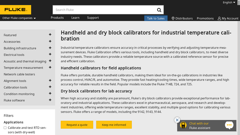240x135 pixels.
Task: Select the Calibration tools sidebar label
Action: click(x=15, y=87)
